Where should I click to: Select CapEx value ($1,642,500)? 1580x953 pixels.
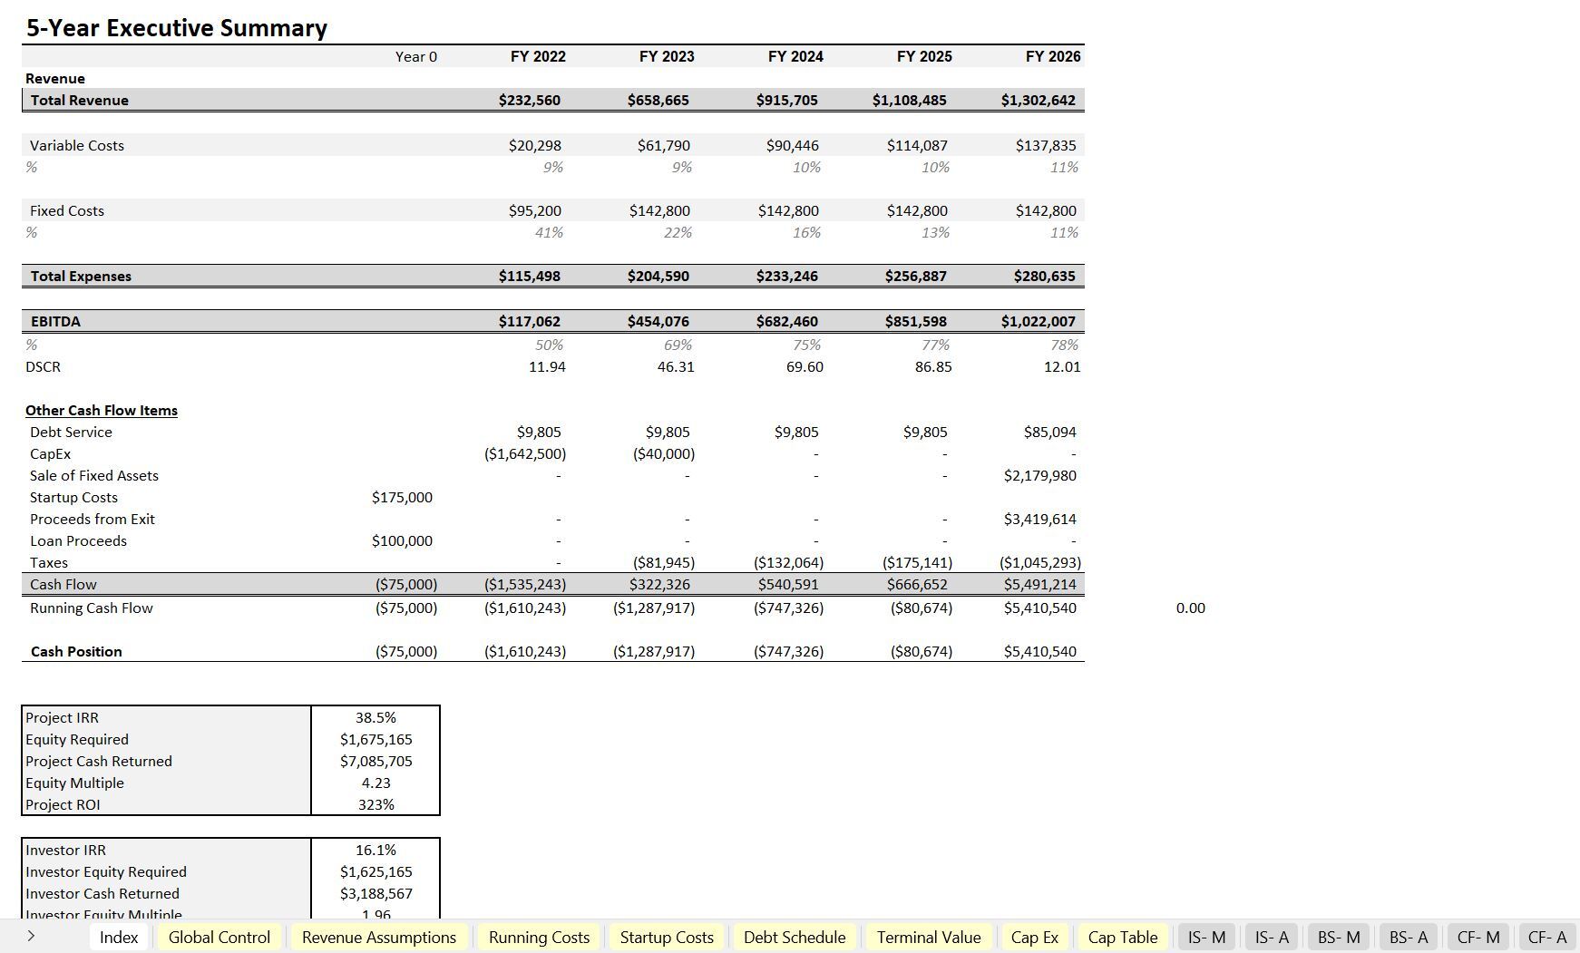click(x=525, y=453)
